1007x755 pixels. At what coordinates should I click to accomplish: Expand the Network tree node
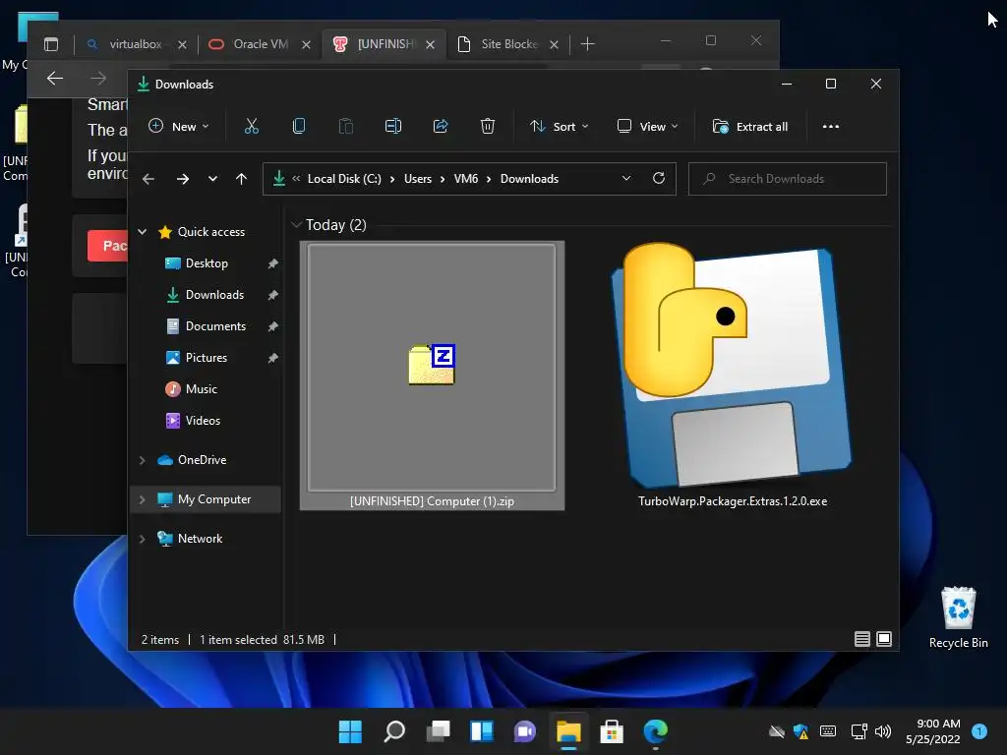[143, 539]
